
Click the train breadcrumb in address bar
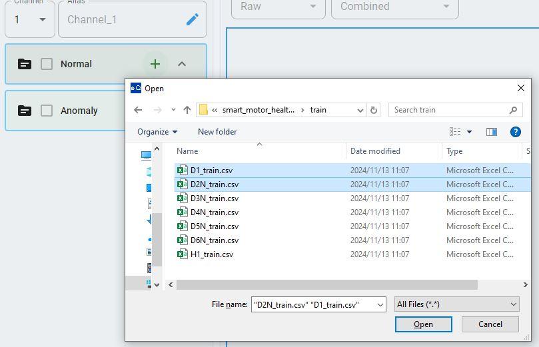(318, 110)
